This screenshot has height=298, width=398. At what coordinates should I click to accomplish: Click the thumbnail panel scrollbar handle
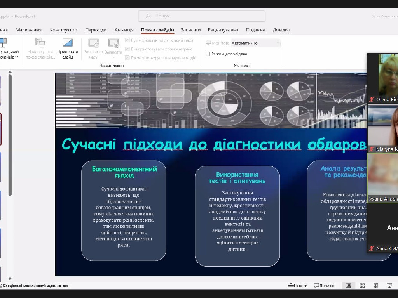pyautogui.click(x=10, y=135)
